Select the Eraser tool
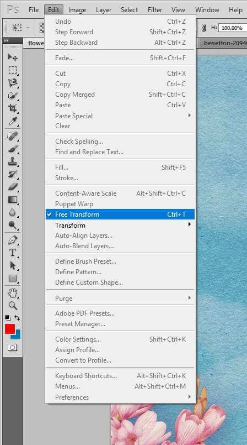 13,186
